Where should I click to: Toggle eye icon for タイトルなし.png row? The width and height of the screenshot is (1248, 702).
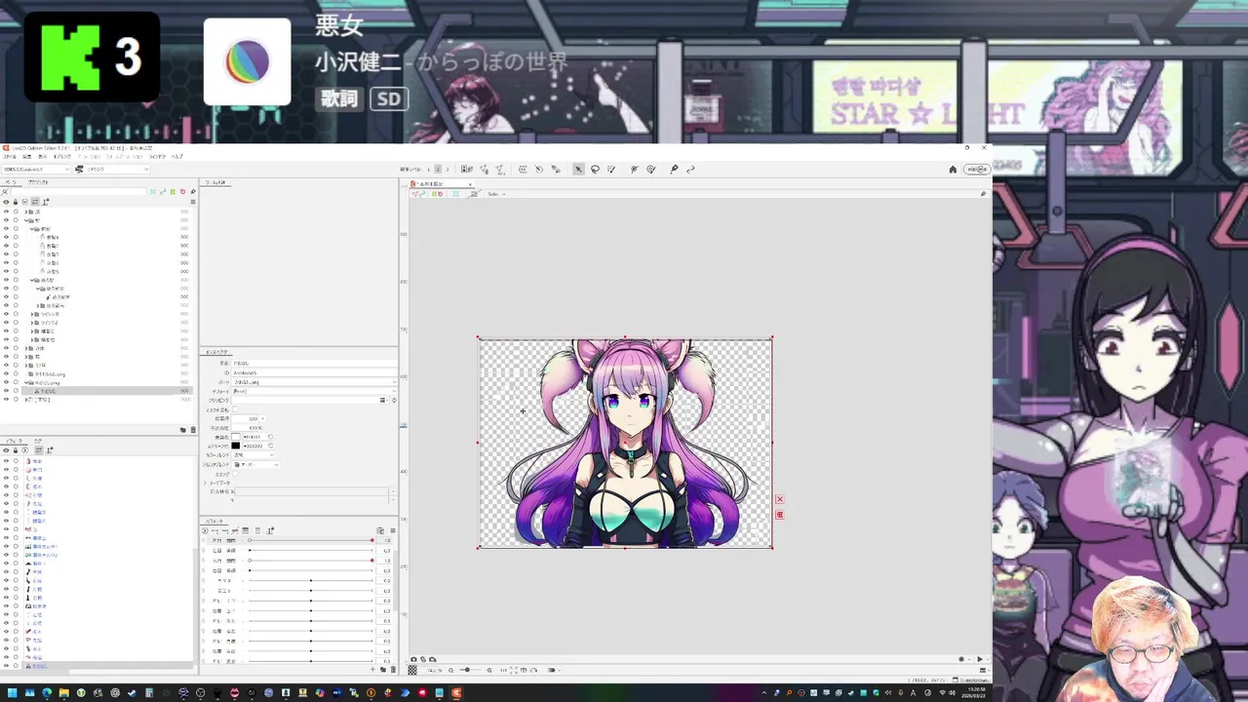(x=6, y=374)
